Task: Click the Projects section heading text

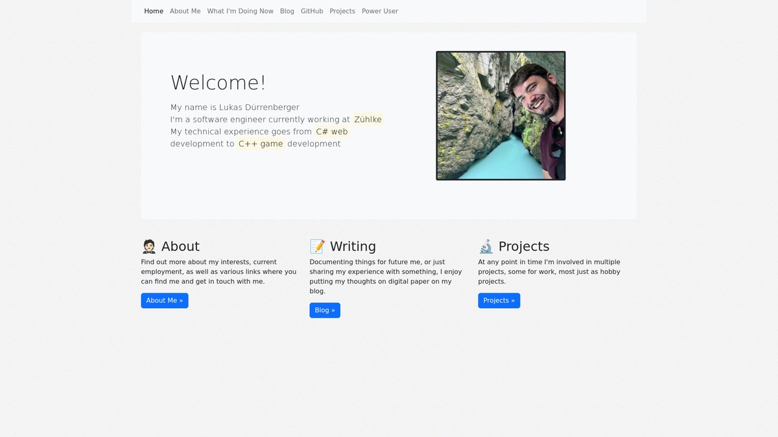Action: pos(524,247)
